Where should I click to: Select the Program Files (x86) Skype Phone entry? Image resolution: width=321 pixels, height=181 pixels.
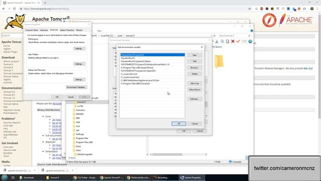[152, 67]
